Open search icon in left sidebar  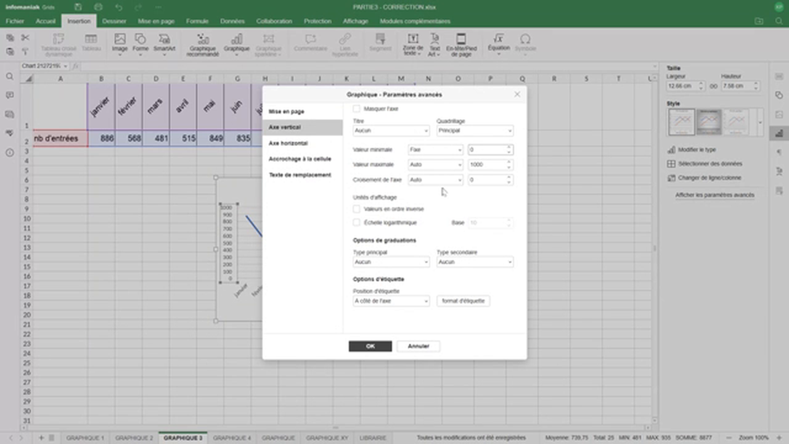[9, 76]
